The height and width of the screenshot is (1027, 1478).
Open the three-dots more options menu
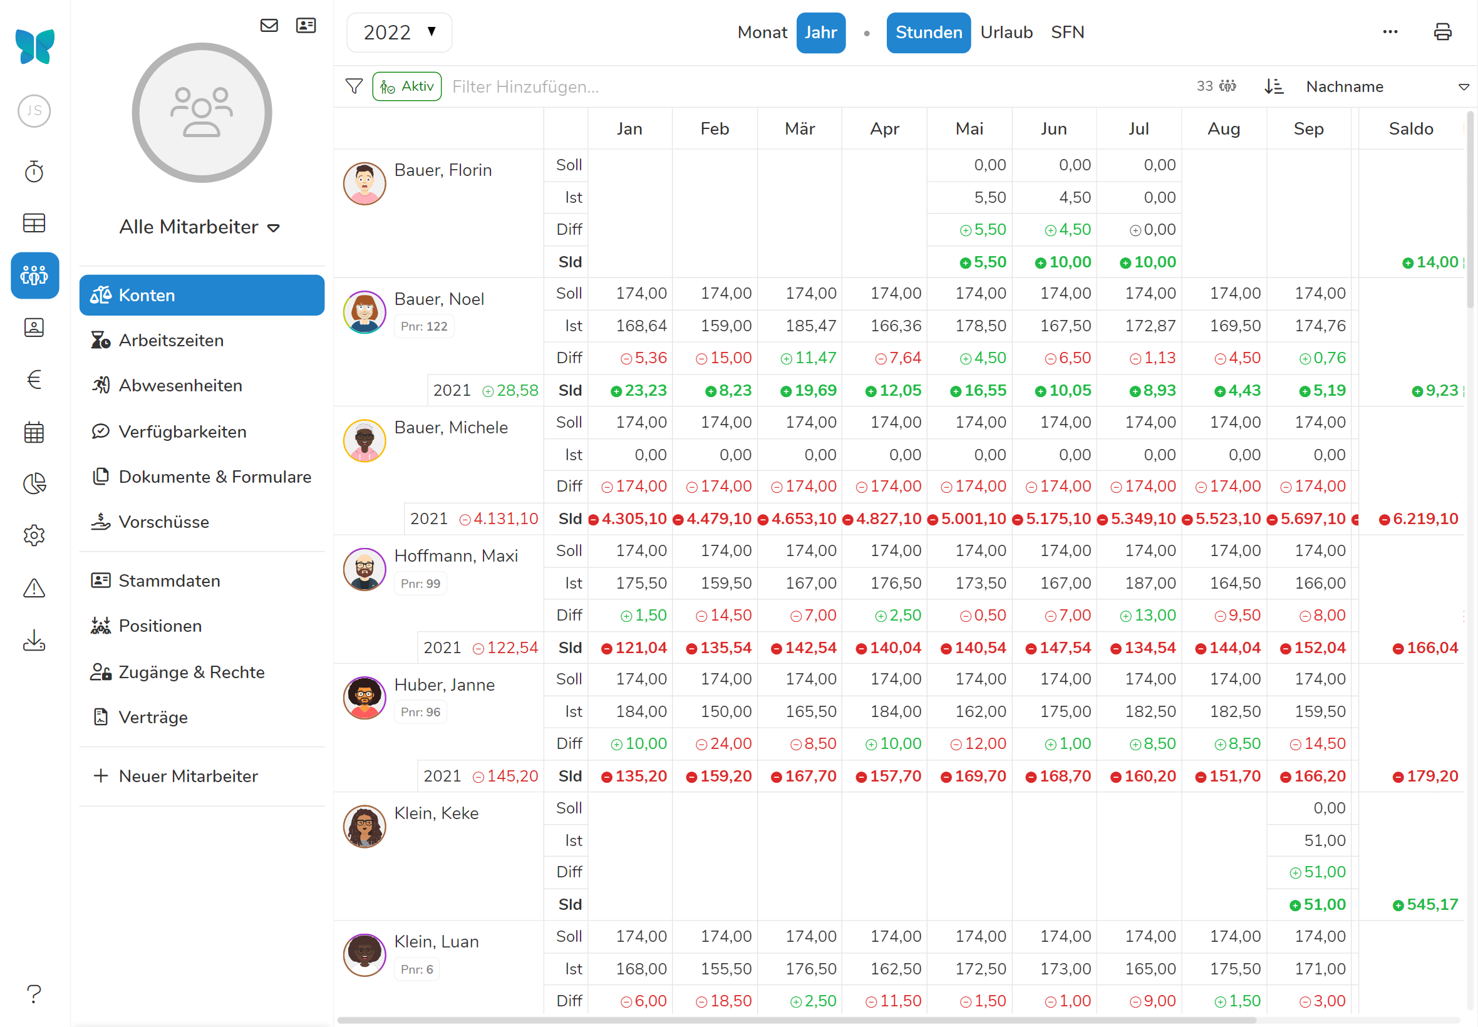1390,32
